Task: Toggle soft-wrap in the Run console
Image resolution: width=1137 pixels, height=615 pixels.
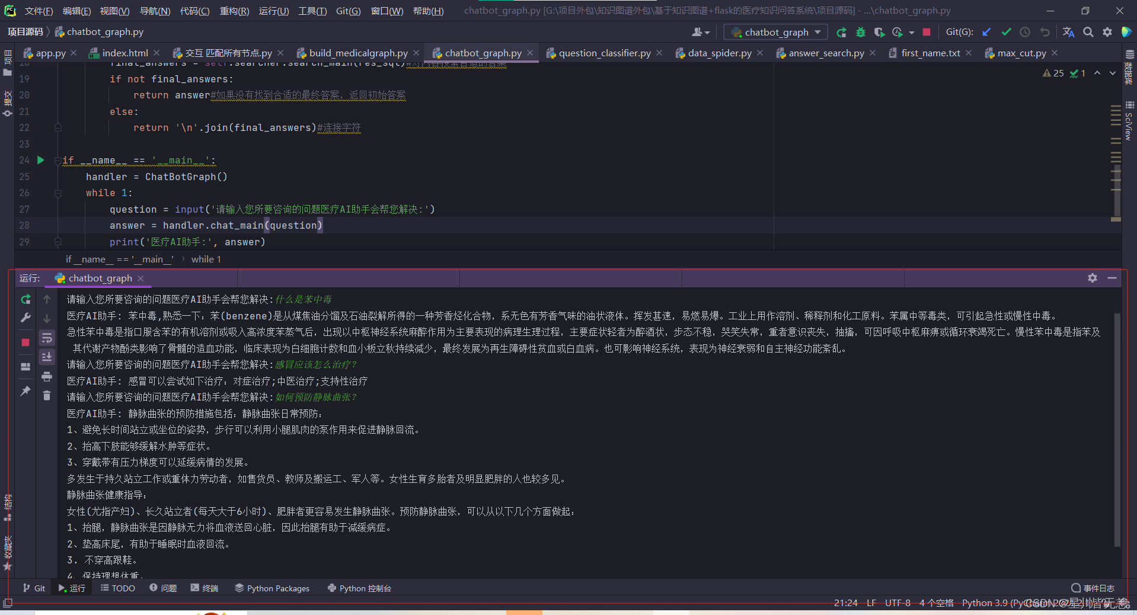Action: 47,338
